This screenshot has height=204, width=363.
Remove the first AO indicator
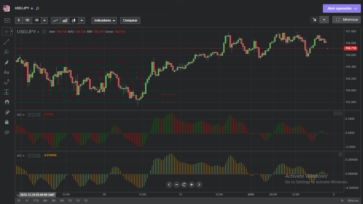[x=39, y=115]
